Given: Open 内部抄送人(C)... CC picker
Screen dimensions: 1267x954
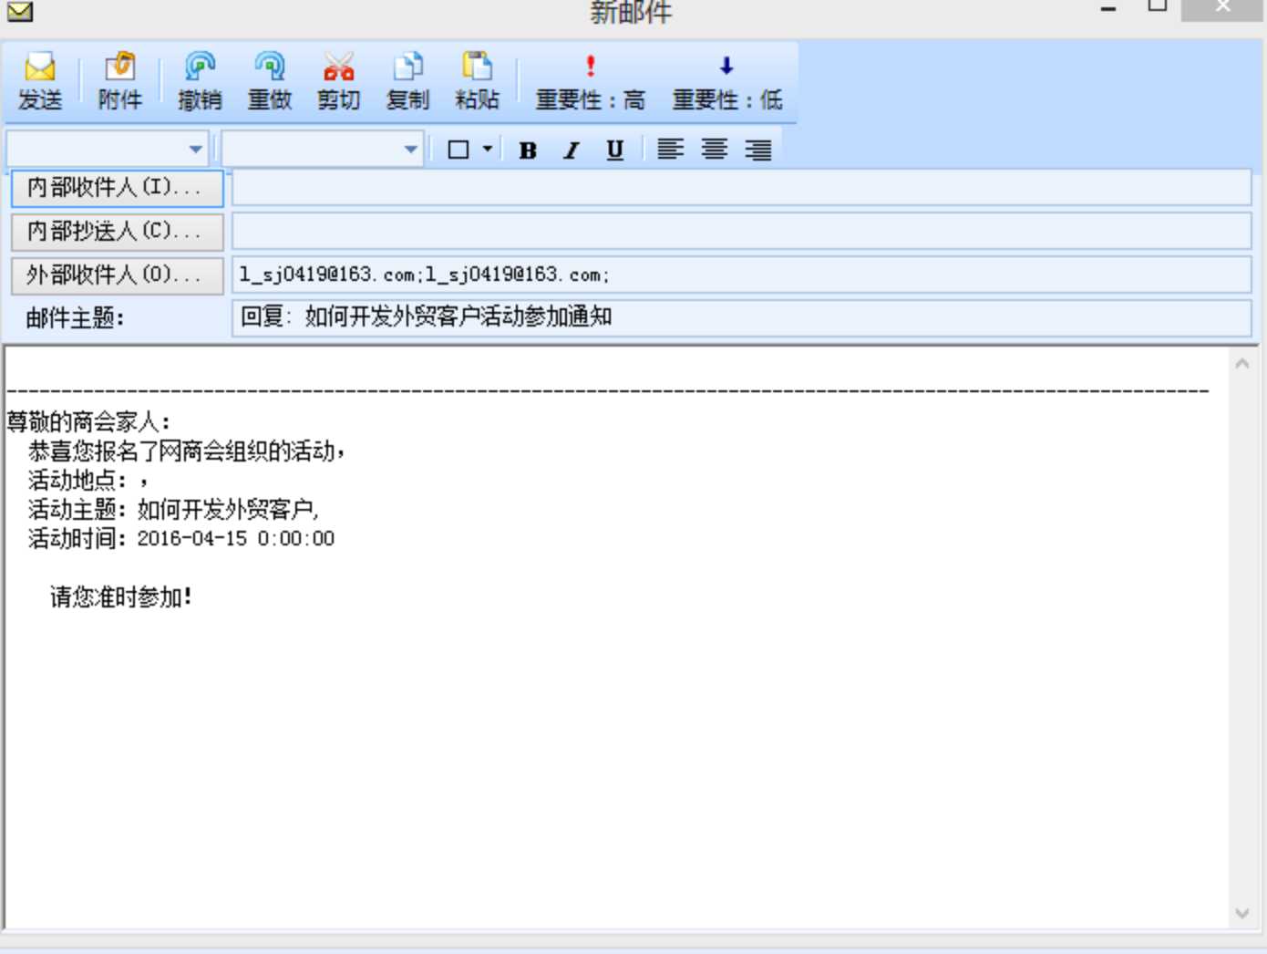Looking at the screenshot, I should point(117,232).
